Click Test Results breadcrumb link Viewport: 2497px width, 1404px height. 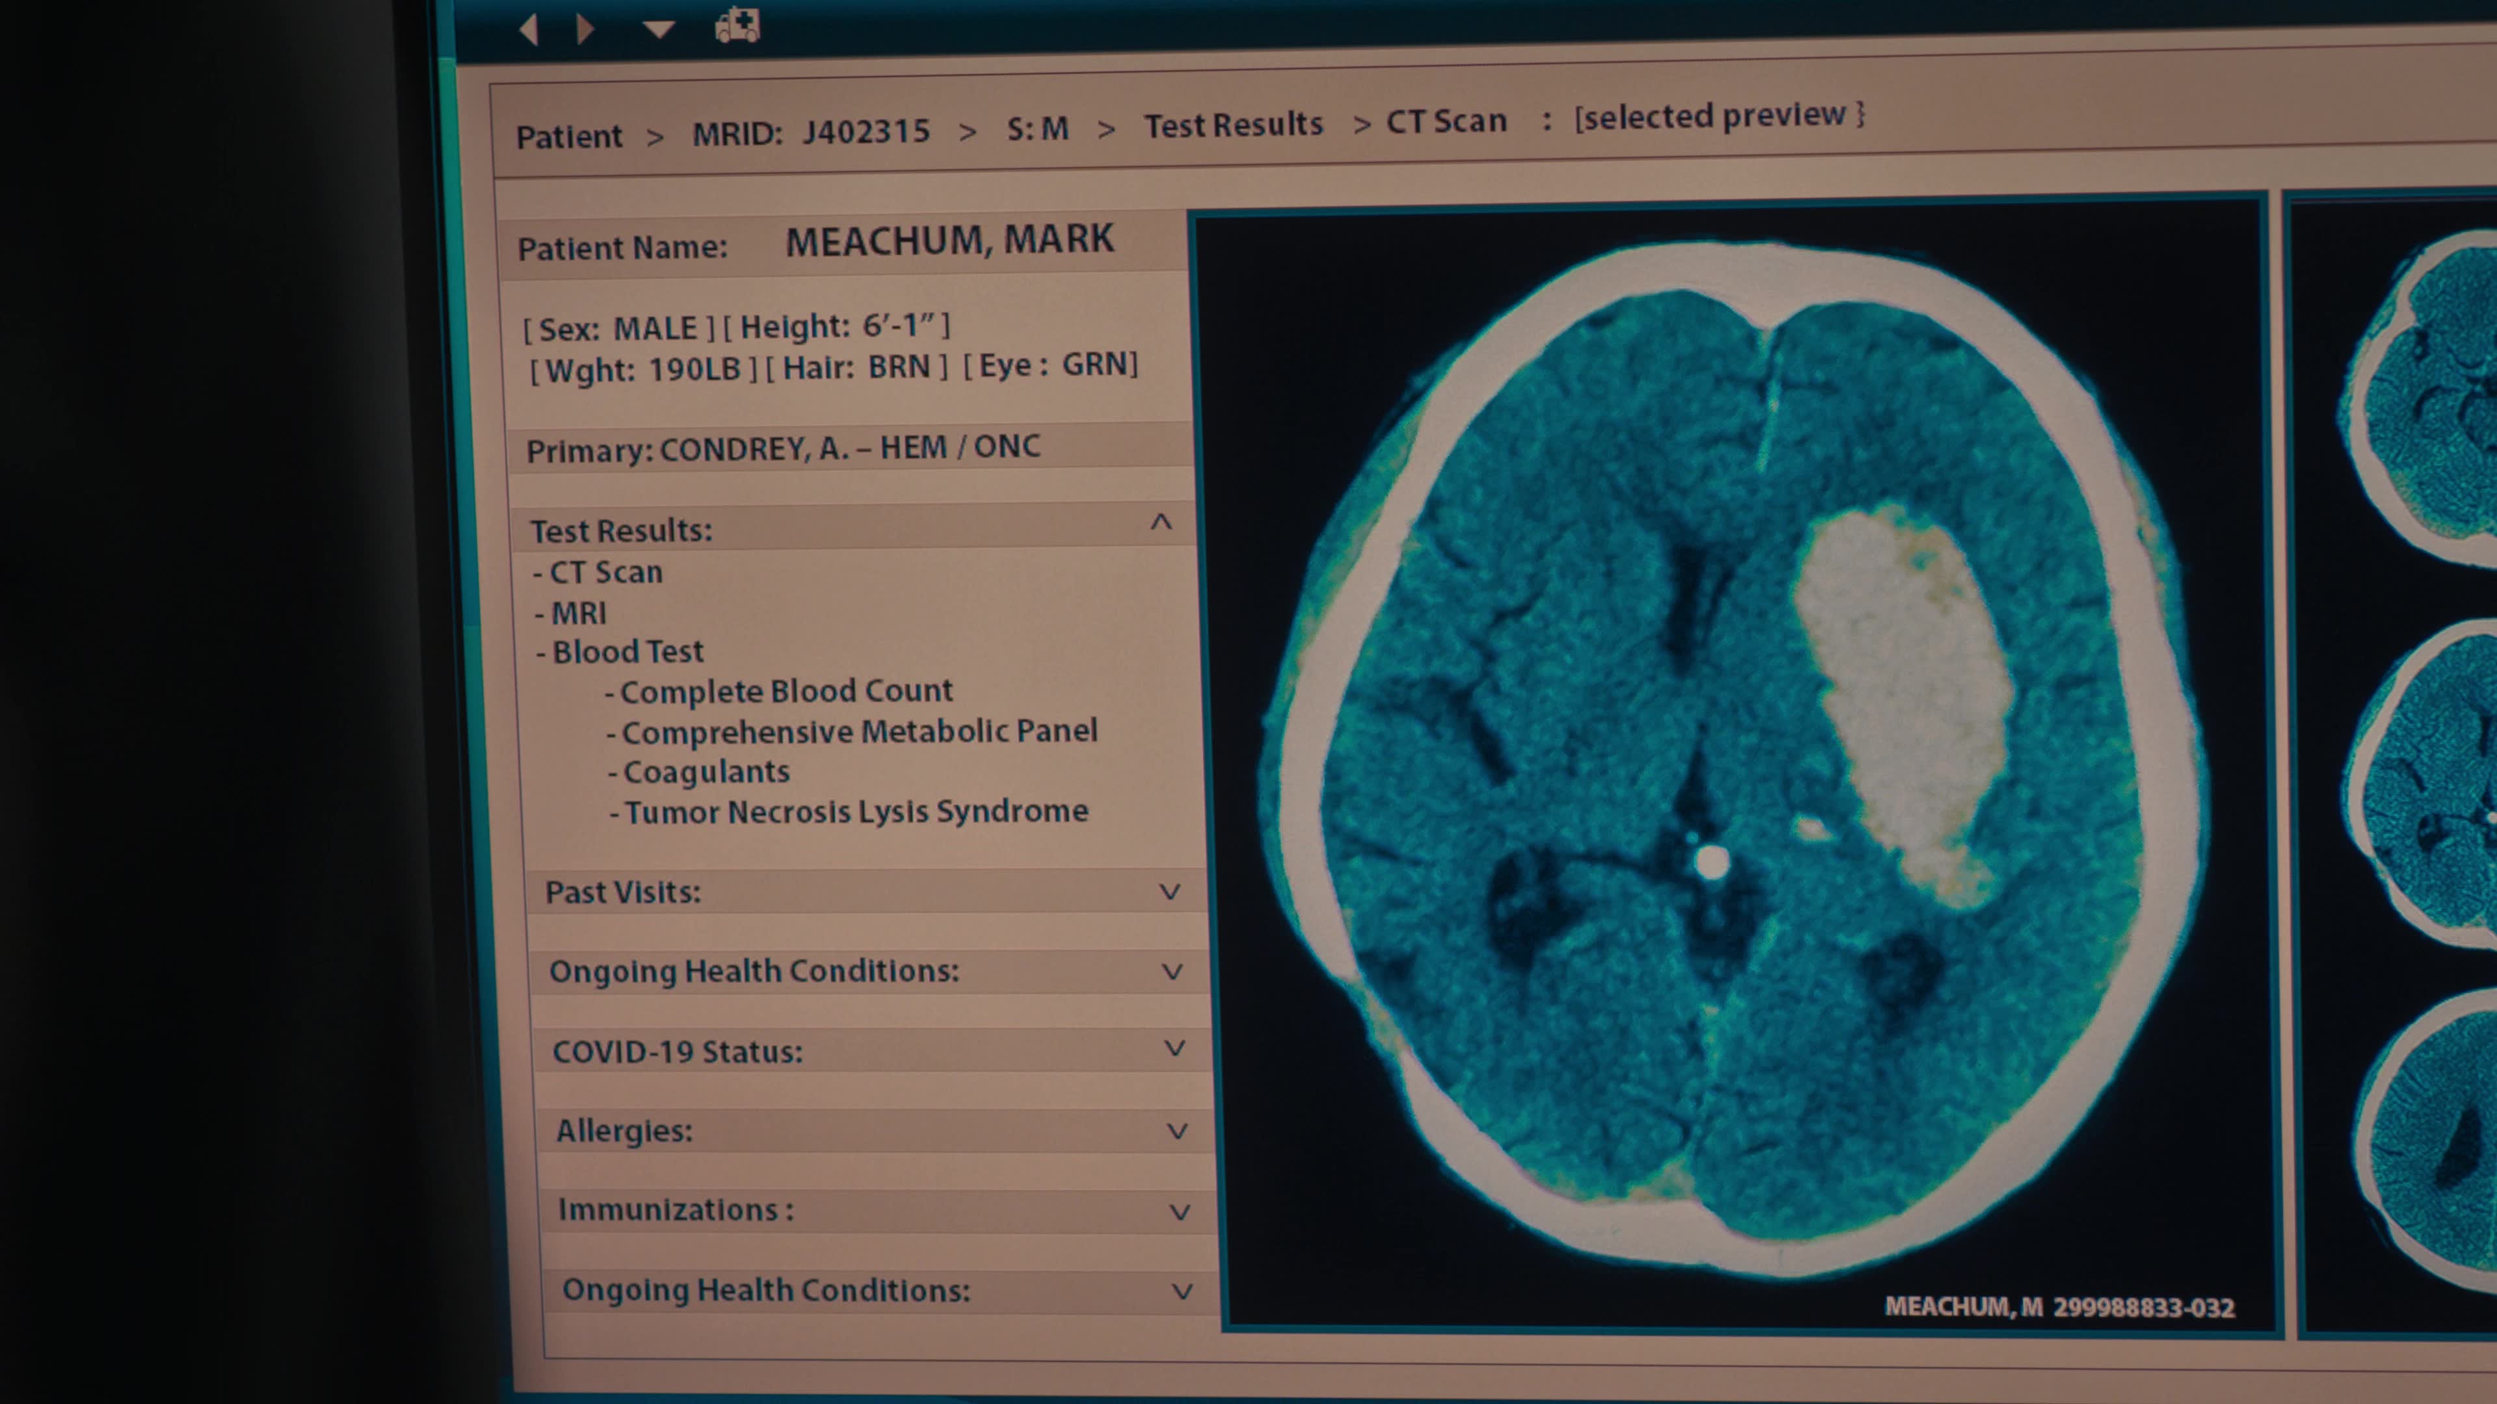[1233, 125]
